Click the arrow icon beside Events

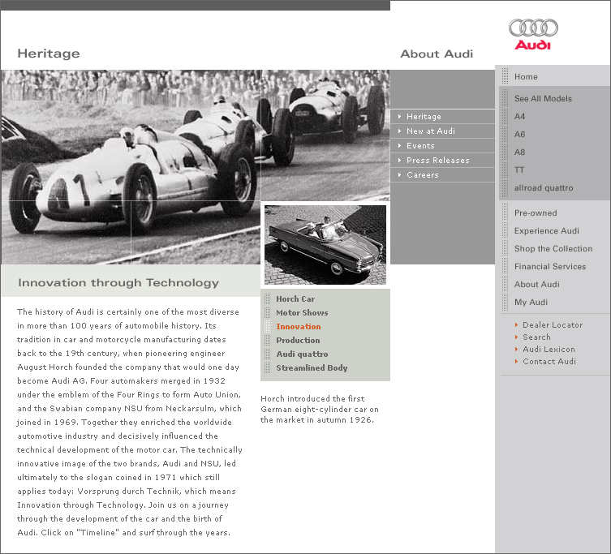coord(399,146)
